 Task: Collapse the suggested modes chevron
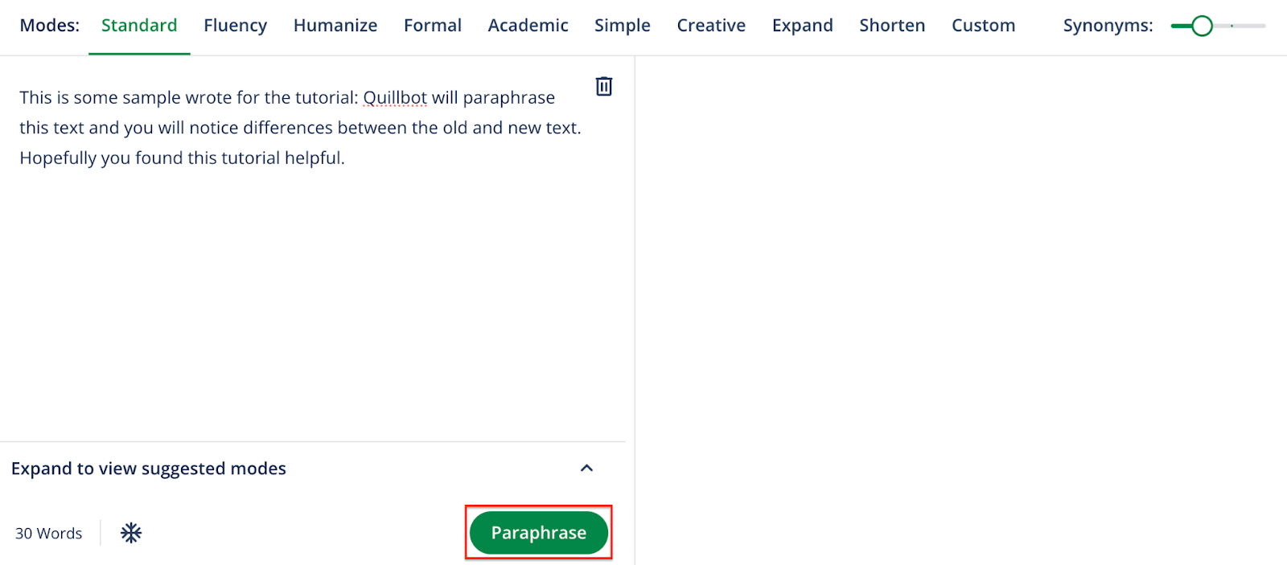[x=586, y=469]
